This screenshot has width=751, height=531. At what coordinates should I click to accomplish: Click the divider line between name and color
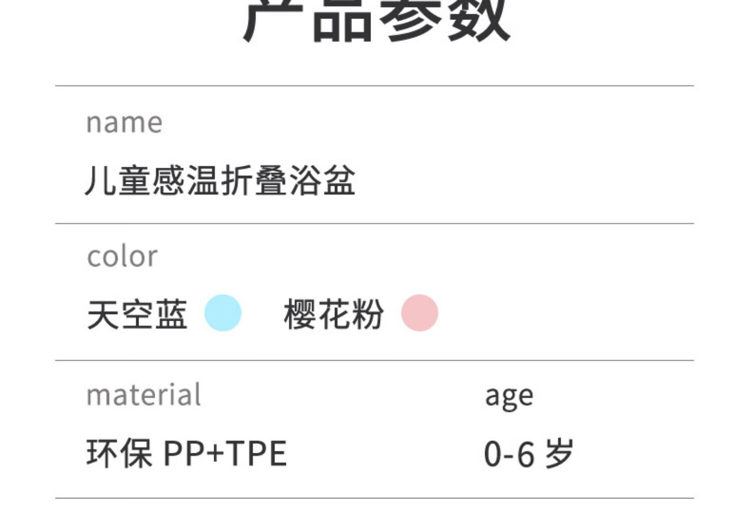(x=374, y=223)
